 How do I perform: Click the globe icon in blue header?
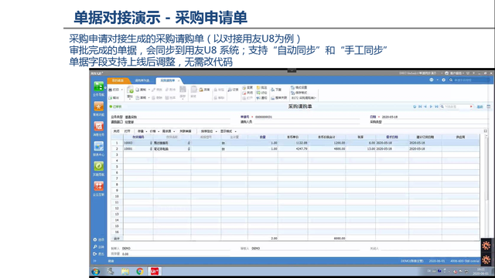[432, 80]
